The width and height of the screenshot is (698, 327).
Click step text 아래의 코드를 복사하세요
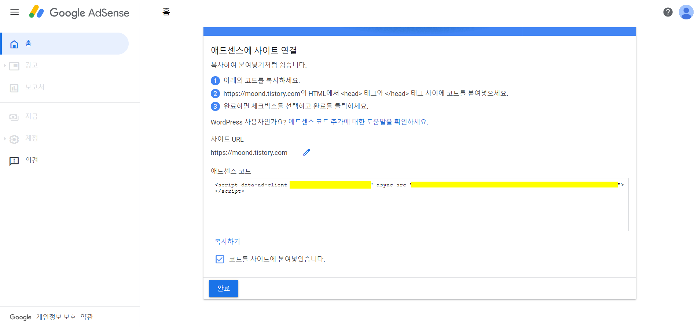[x=262, y=81]
